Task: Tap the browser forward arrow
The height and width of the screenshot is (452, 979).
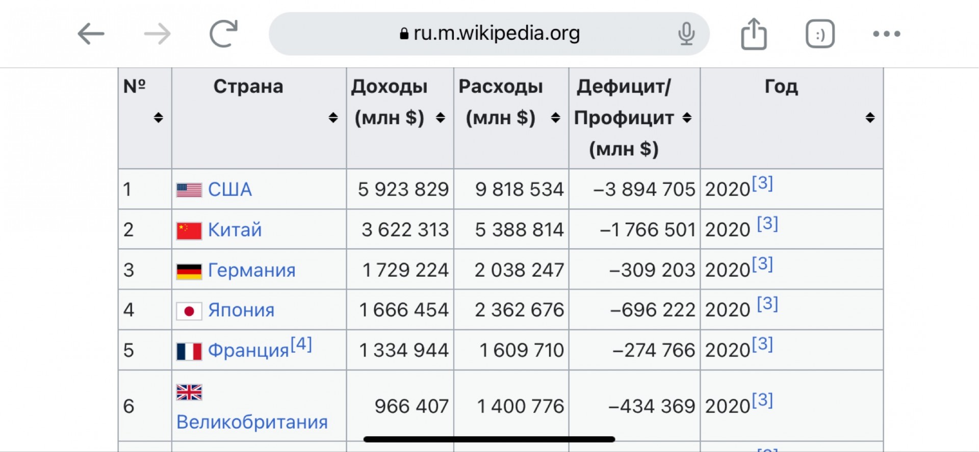Action: tap(158, 34)
